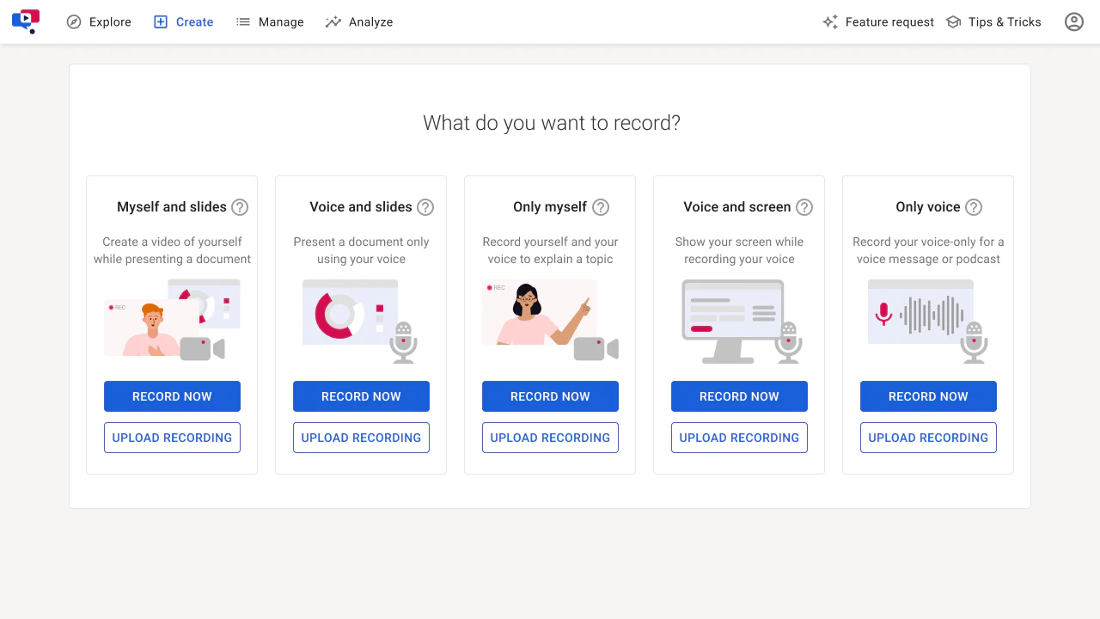
Task: Click help icon beside Only myself
Action: coord(601,207)
